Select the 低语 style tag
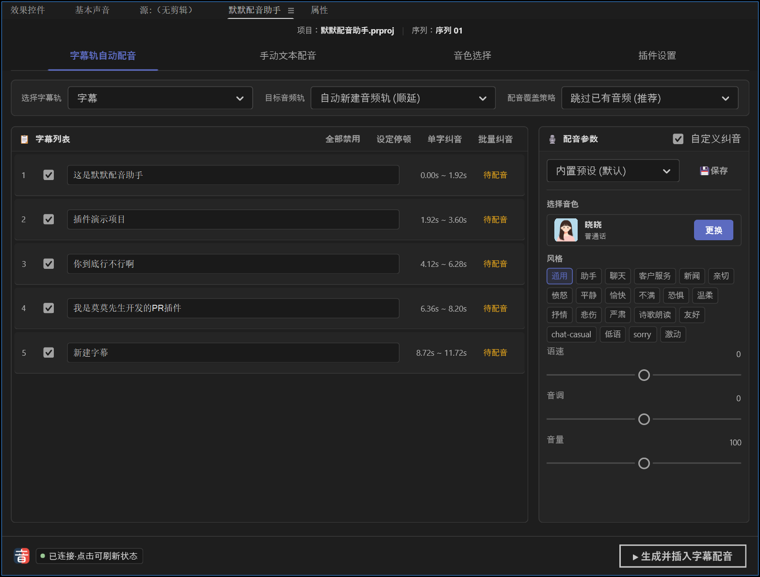 pos(613,334)
